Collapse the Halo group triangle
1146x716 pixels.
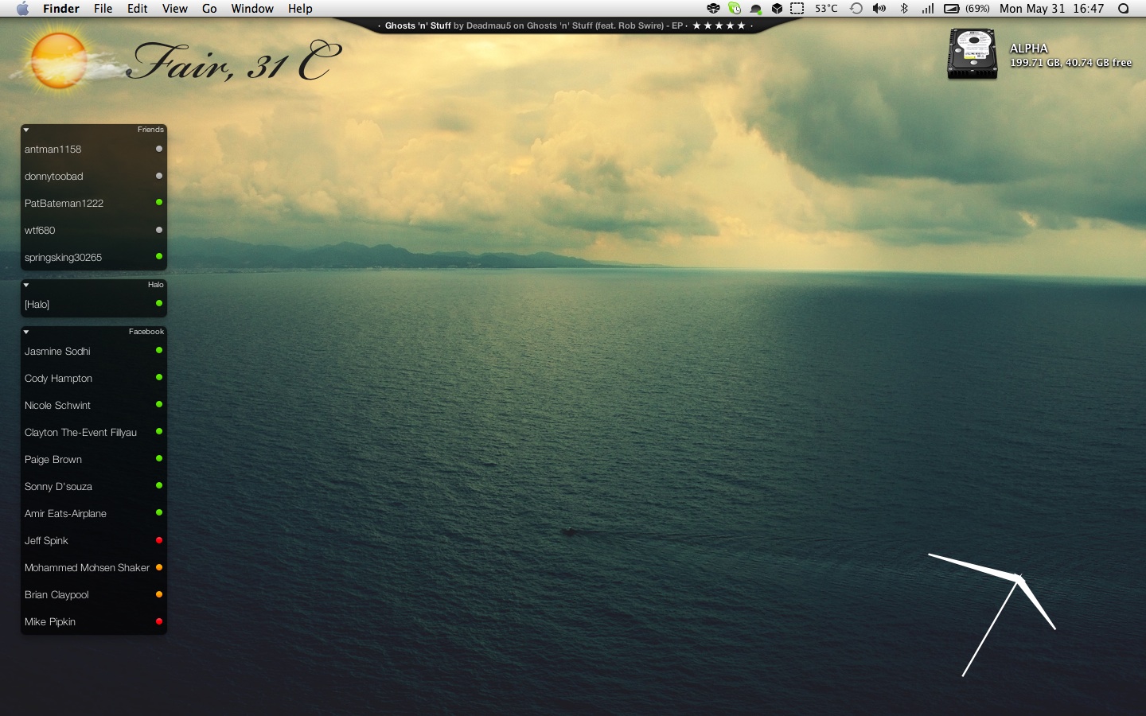coord(26,285)
